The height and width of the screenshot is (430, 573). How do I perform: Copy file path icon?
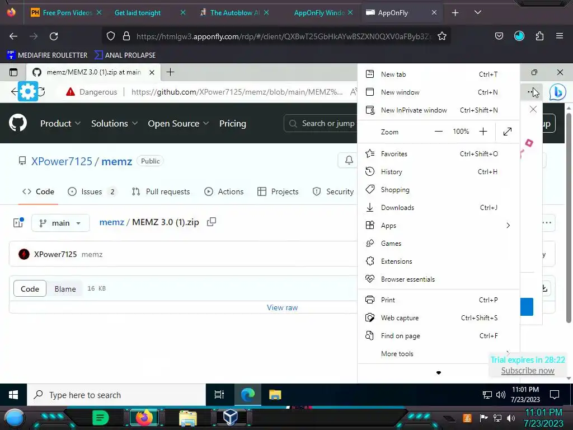coord(211,222)
